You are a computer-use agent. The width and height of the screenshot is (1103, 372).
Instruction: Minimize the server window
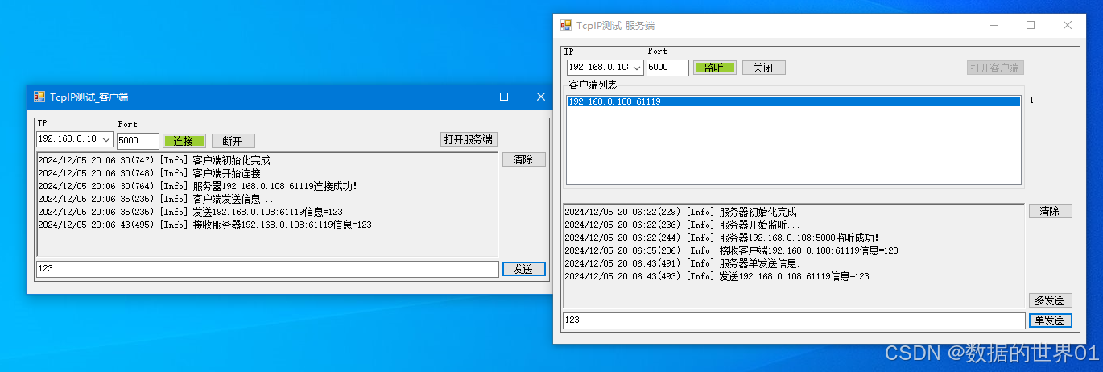[994, 25]
